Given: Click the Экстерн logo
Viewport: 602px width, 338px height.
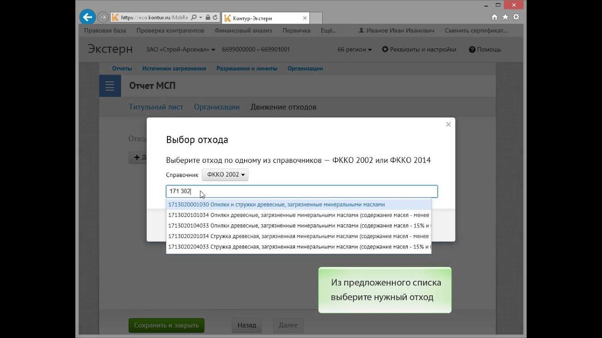Looking at the screenshot, I should point(110,49).
